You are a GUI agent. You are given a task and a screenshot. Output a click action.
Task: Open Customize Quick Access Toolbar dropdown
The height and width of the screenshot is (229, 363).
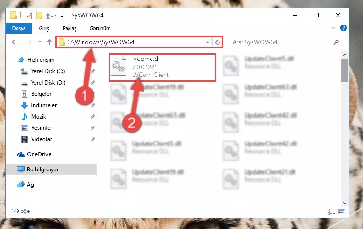(62, 16)
